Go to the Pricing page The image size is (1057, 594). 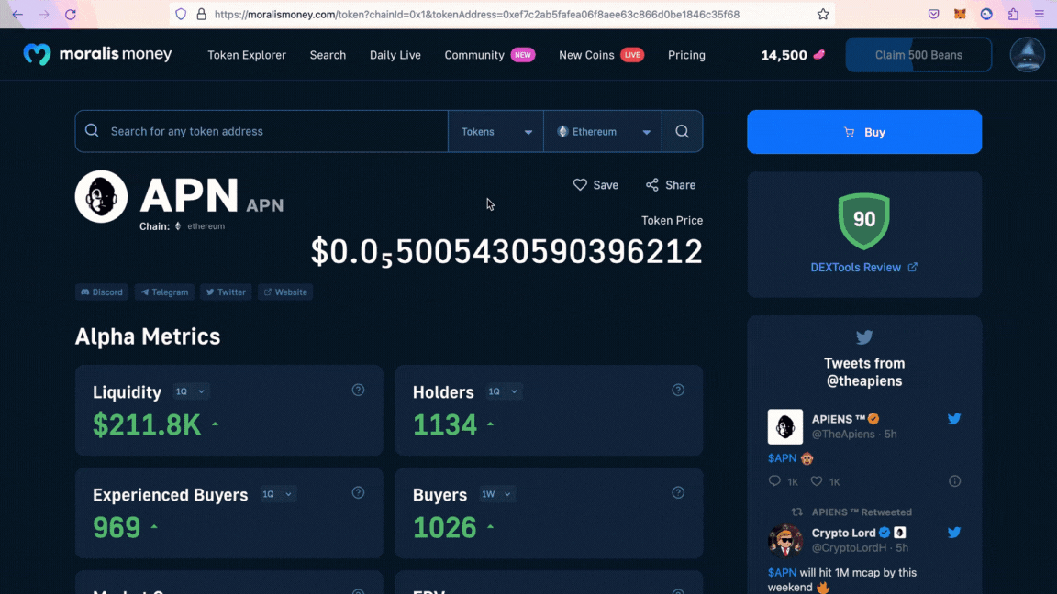(x=686, y=55)
